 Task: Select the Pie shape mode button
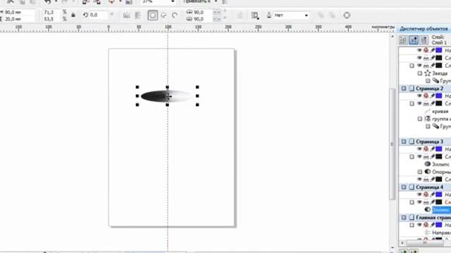(x=163, y=15)
